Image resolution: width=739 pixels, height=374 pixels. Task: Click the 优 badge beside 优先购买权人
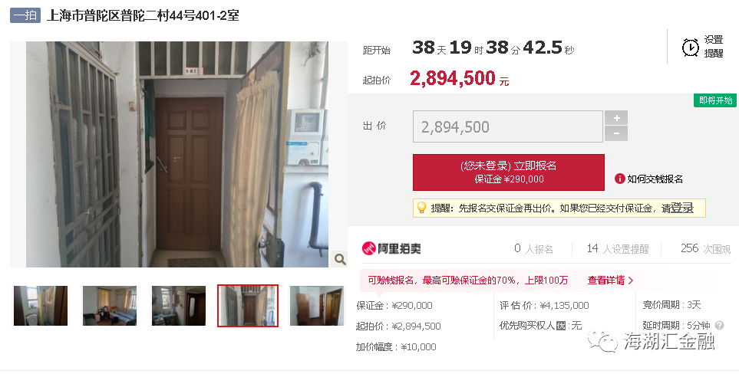point(560,326)
